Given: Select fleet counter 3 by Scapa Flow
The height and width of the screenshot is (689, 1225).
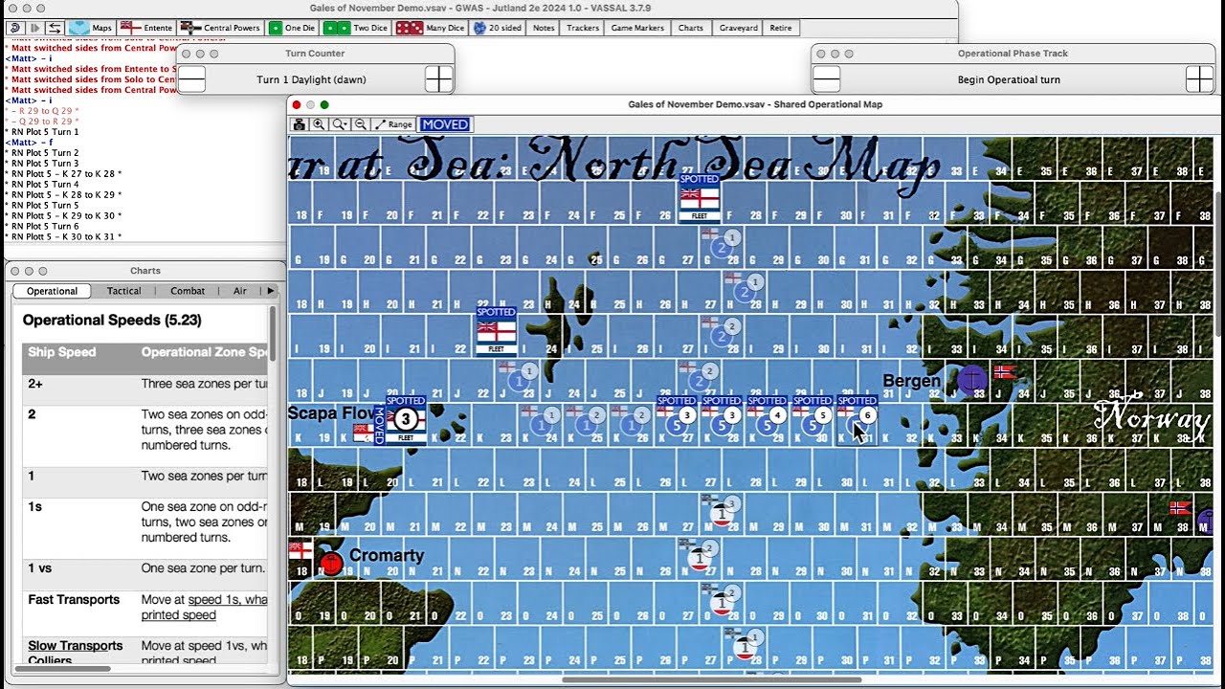Looking at the screenshot, I should [x=406, y=419].
